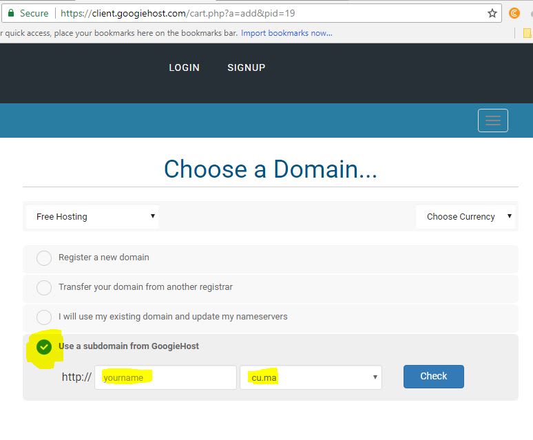Click the blue Check button
This screenshot has height=440, width=533.
pos(433,377)
